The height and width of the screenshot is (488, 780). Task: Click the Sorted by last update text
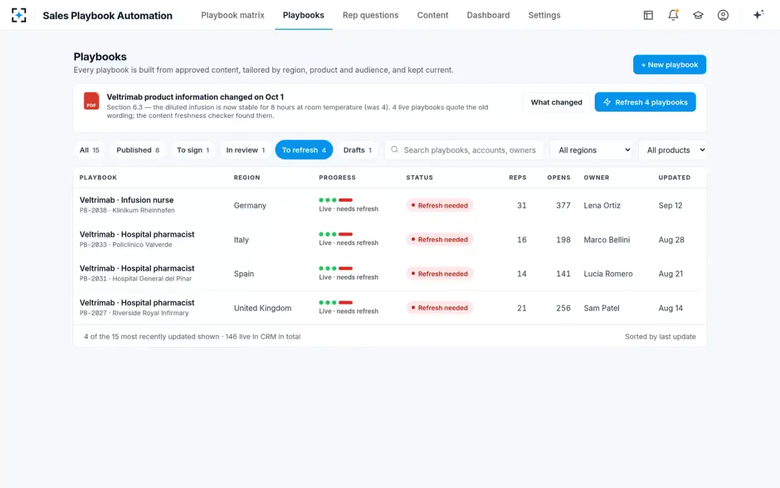[x=661, y=337]
